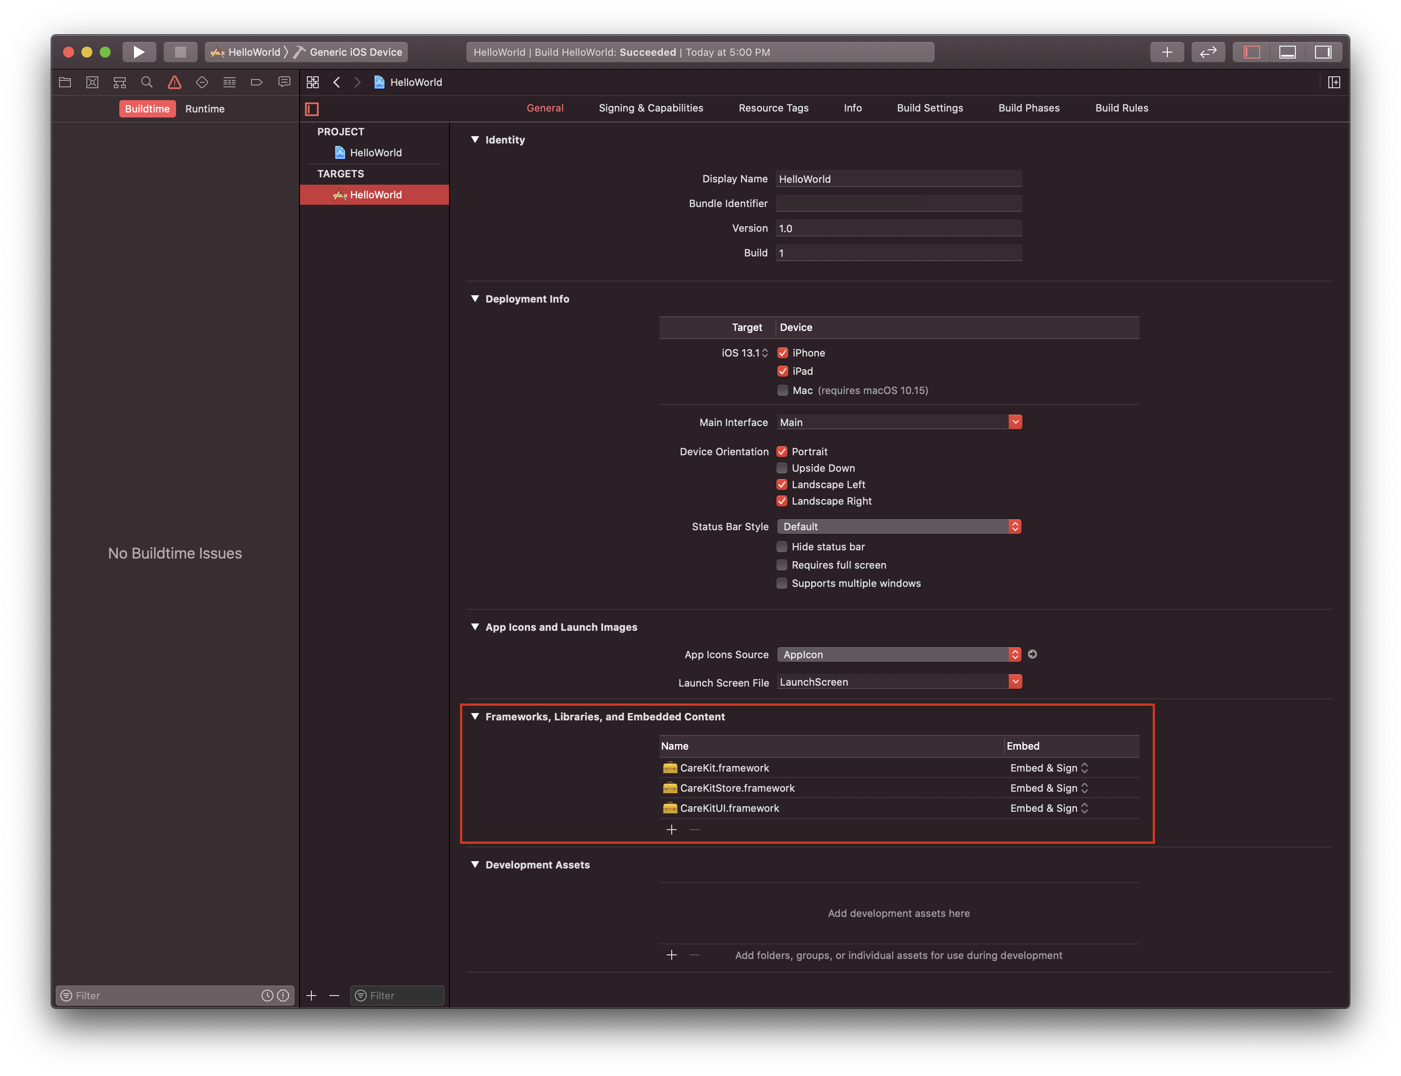
Task: Open the test navigator diamond icon
Action: tap(202, 82)
